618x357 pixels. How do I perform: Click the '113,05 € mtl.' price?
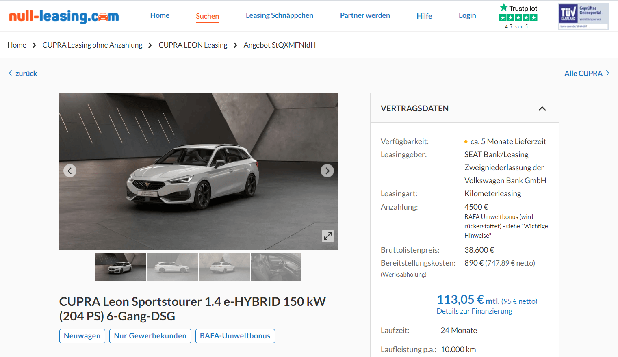point(468,300)
